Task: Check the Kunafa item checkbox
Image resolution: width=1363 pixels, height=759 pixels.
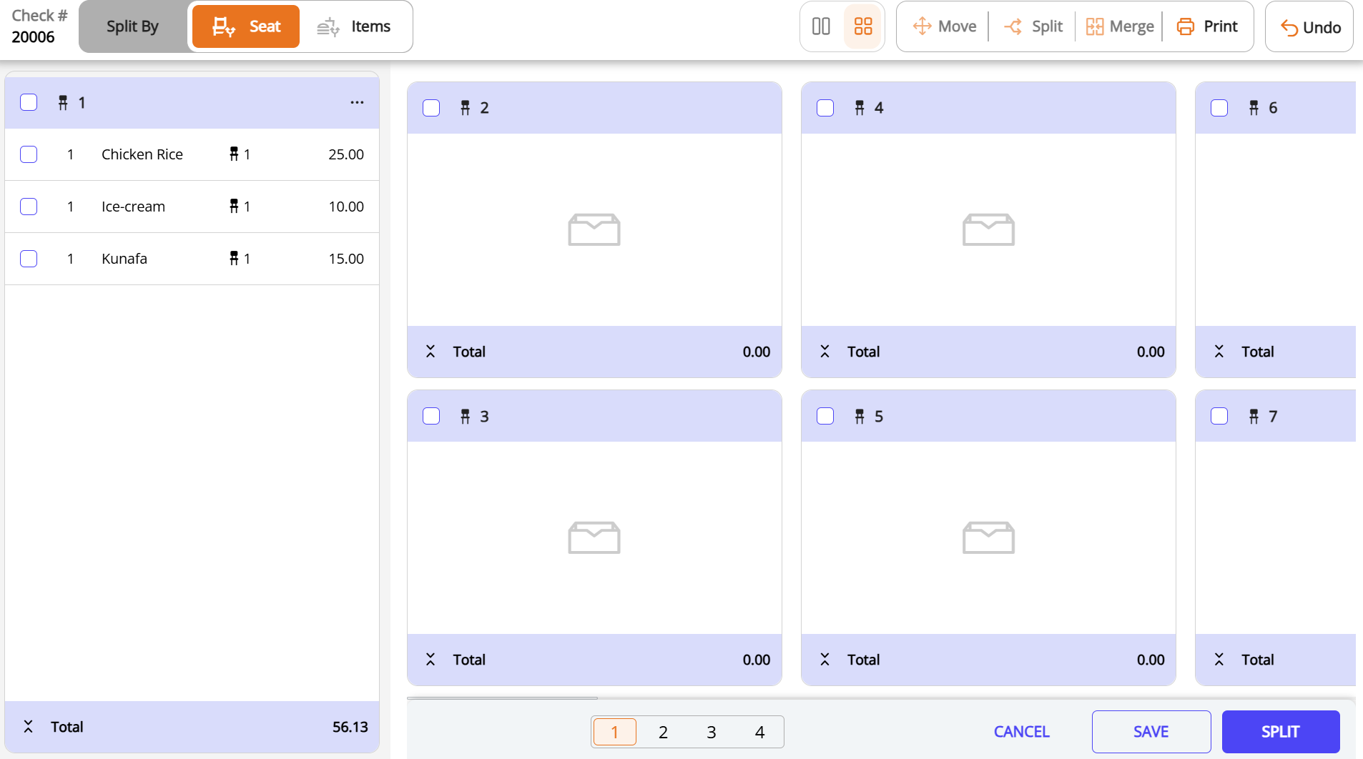Action: tap(29, 259)
